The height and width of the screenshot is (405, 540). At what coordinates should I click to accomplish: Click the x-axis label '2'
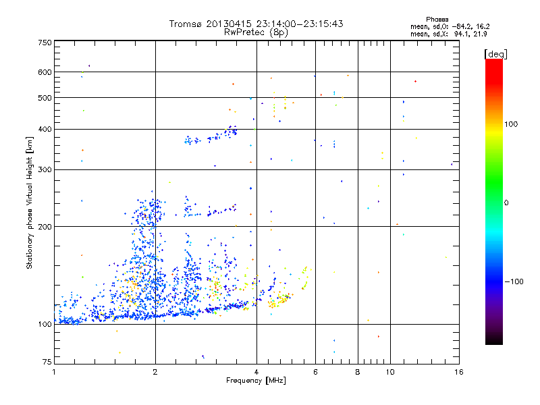pos(155,372)
